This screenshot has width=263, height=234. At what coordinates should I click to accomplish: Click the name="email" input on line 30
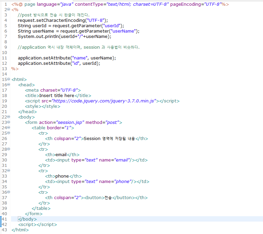95,160
